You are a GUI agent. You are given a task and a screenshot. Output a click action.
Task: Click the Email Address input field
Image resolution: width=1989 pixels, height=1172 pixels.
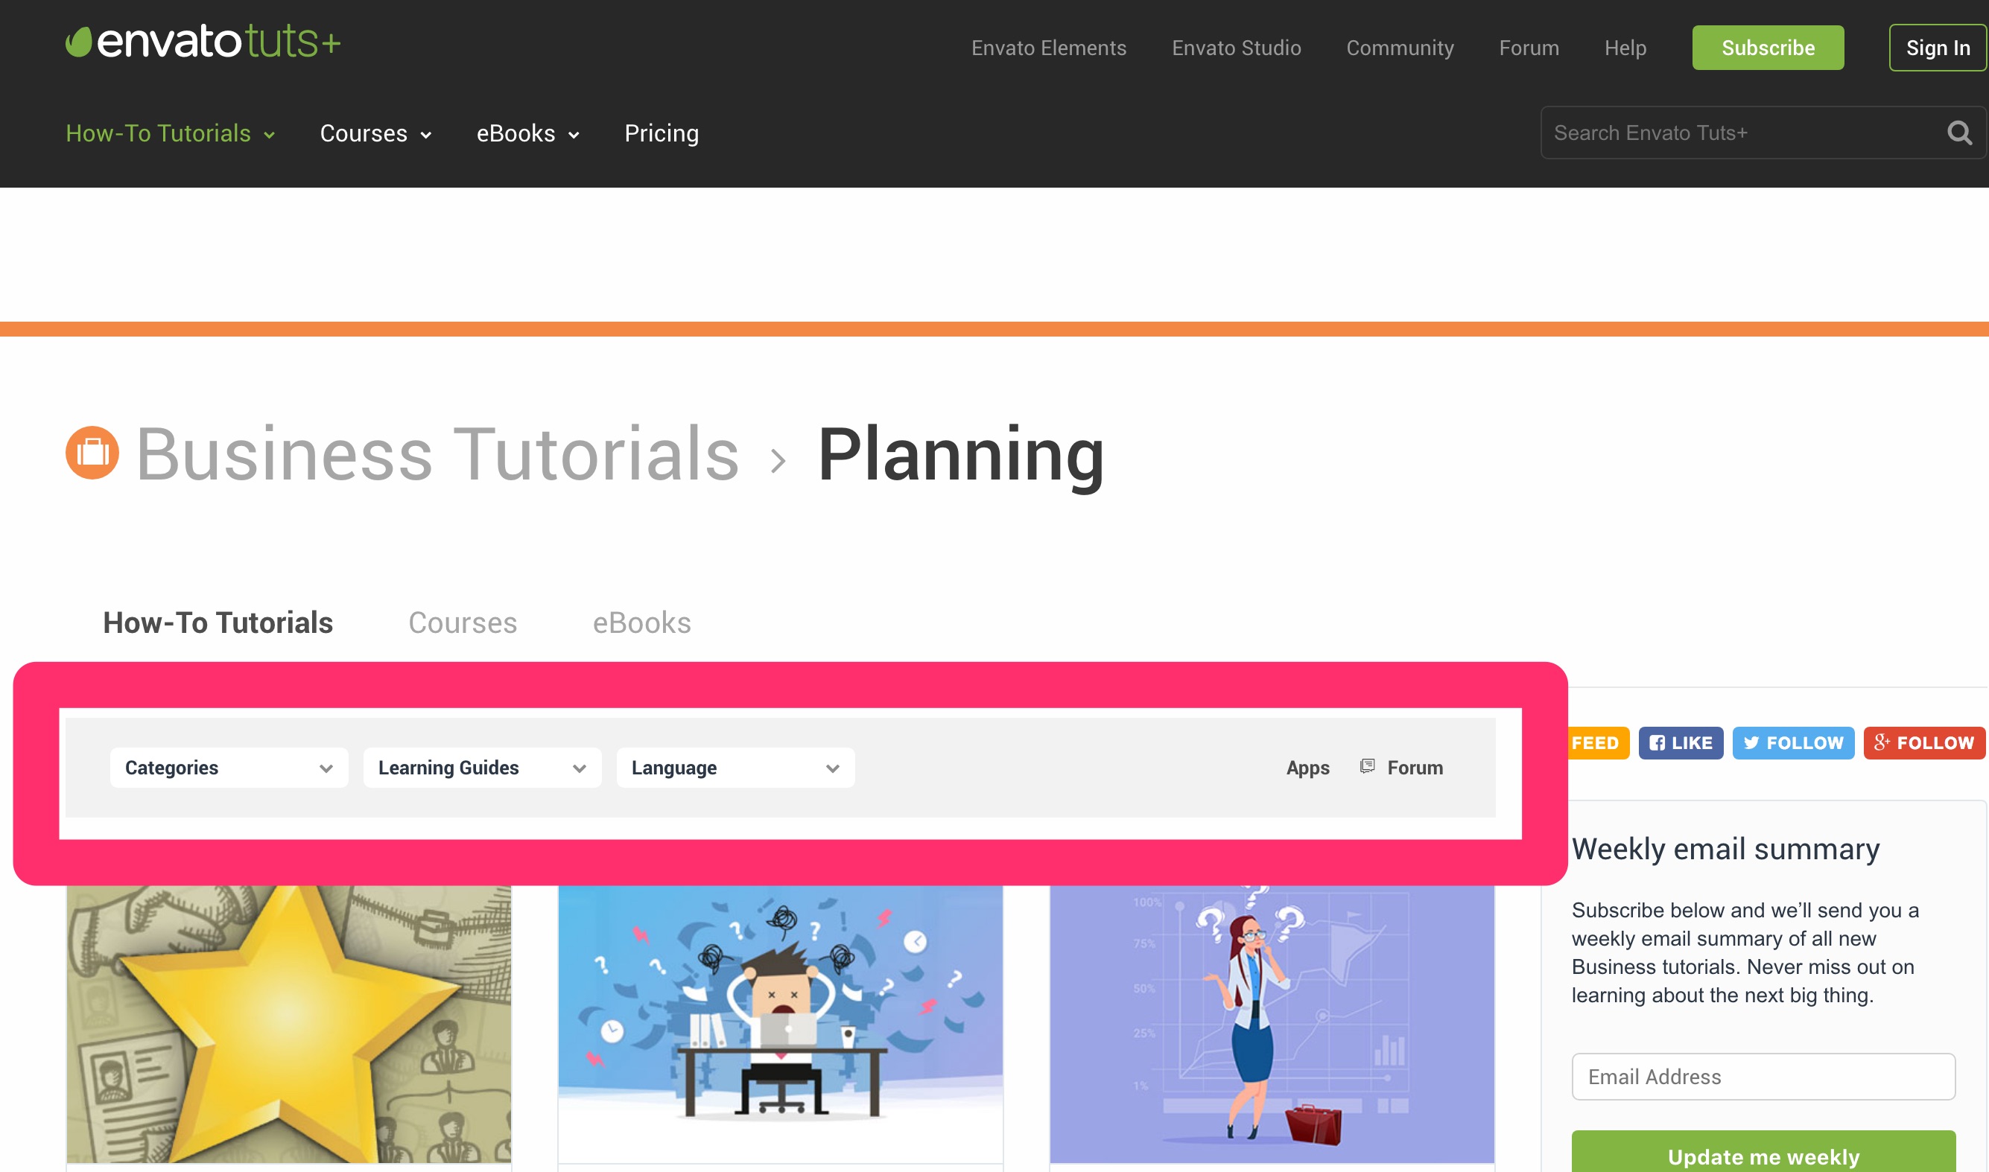tap(1763, 1077)
